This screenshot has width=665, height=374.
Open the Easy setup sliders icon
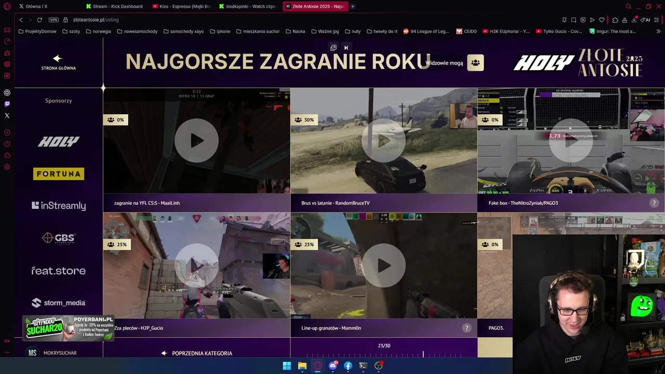tap(657, 20)
